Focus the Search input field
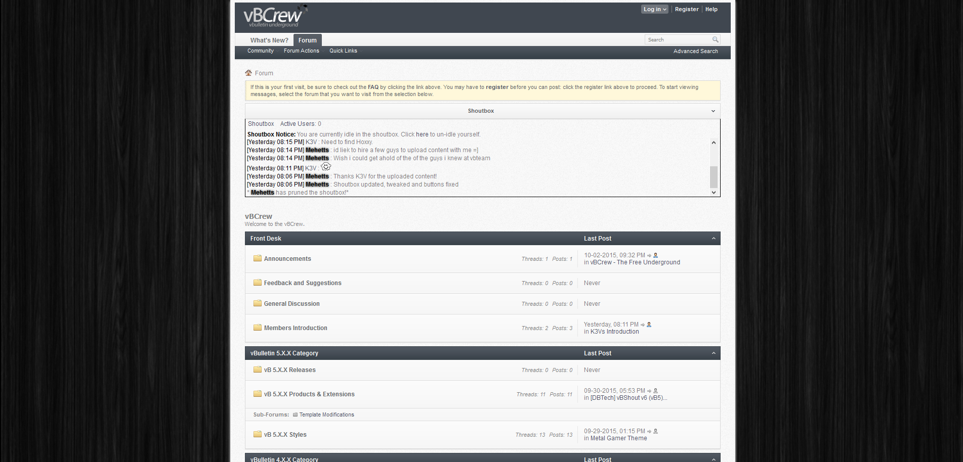Image resolution: width=963 pixels, height=462 pixels. point(678,39)
